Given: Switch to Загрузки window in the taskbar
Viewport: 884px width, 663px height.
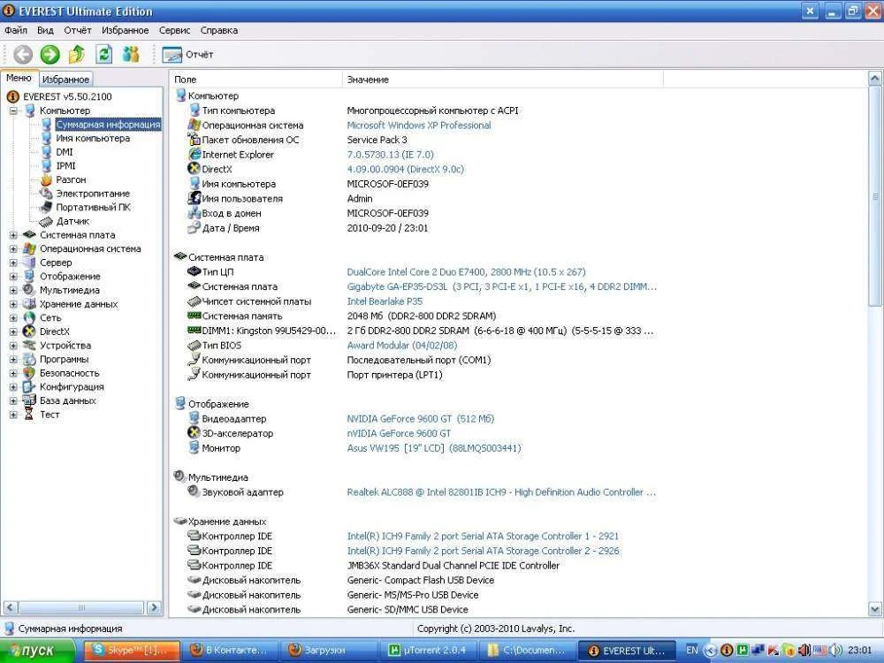Looking at the screenshot, I should 329,651.
